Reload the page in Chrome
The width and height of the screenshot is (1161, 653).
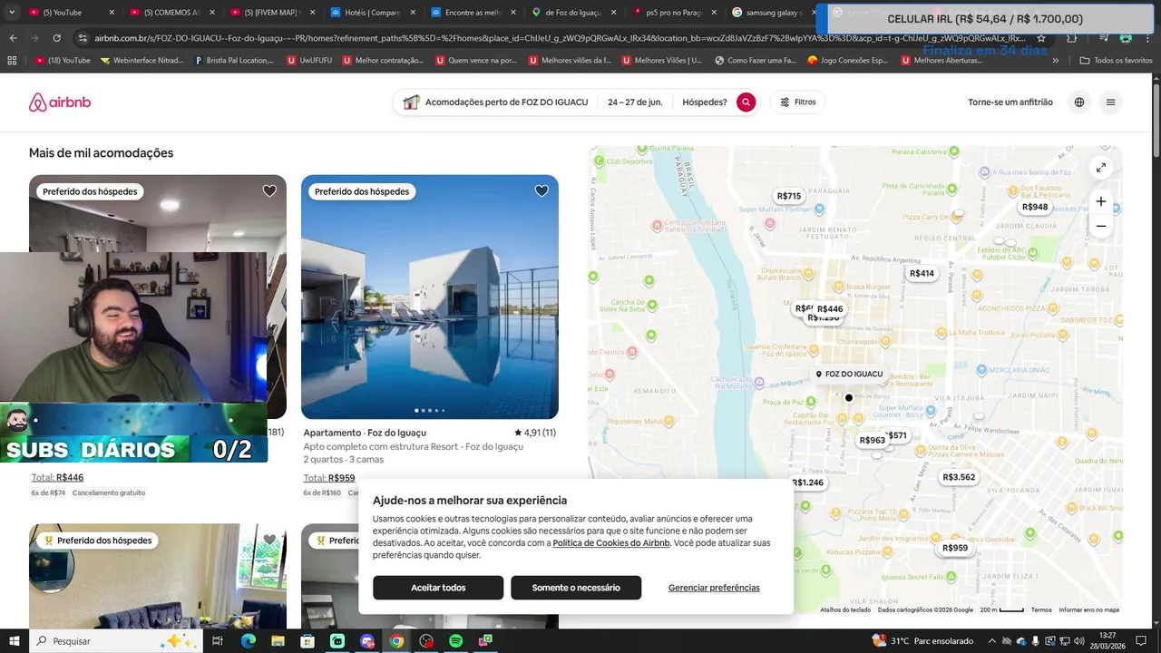(56, 38)
